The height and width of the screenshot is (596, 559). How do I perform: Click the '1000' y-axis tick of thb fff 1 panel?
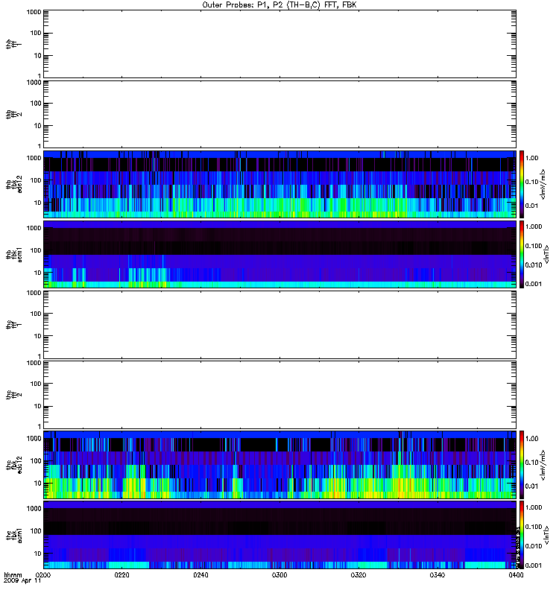pos(34,12)
